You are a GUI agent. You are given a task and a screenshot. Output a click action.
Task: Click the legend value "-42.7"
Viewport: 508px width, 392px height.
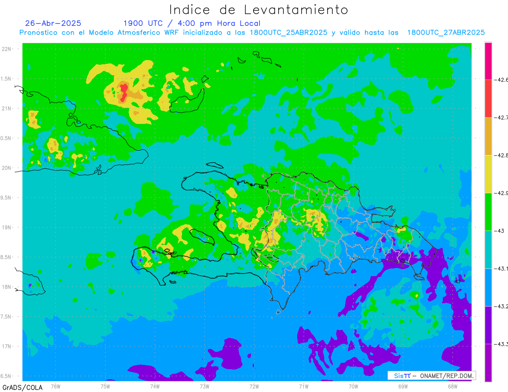point(501,118)
